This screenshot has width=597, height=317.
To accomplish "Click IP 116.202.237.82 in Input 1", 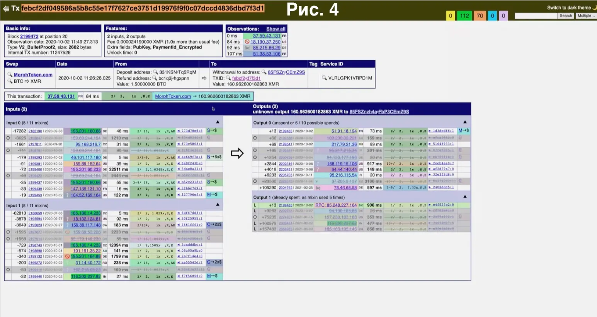I will click(x=86, y=276).
